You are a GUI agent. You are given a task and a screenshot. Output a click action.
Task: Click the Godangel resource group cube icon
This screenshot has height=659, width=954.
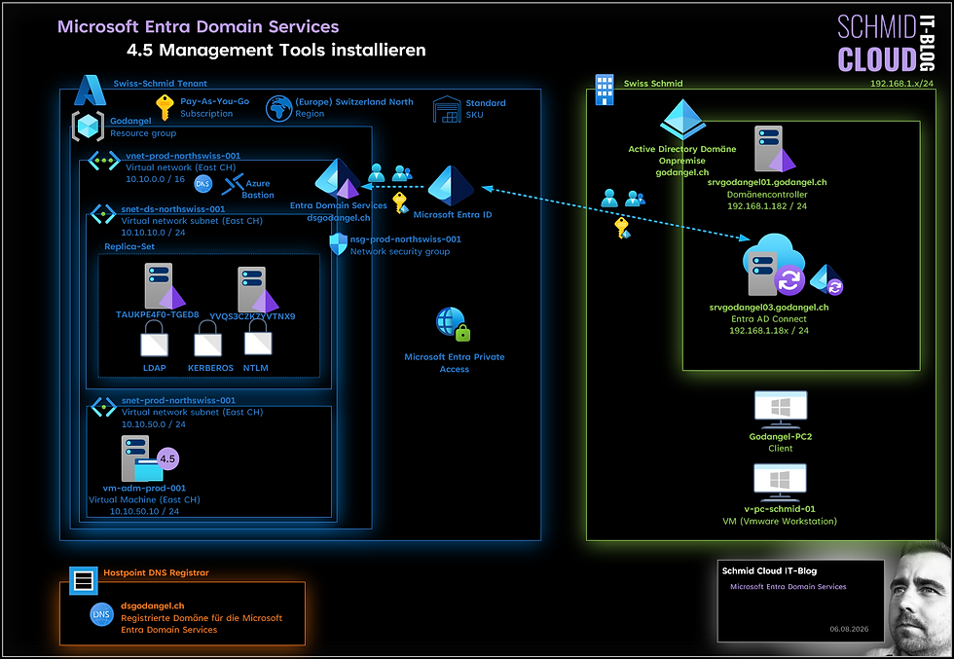89,126
